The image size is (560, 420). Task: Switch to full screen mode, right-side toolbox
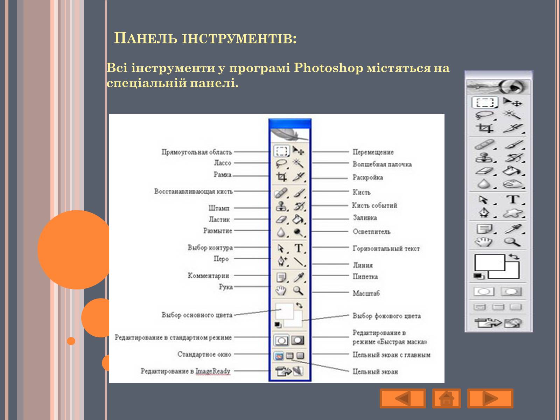pyautogui.click(x=516, y=307)
